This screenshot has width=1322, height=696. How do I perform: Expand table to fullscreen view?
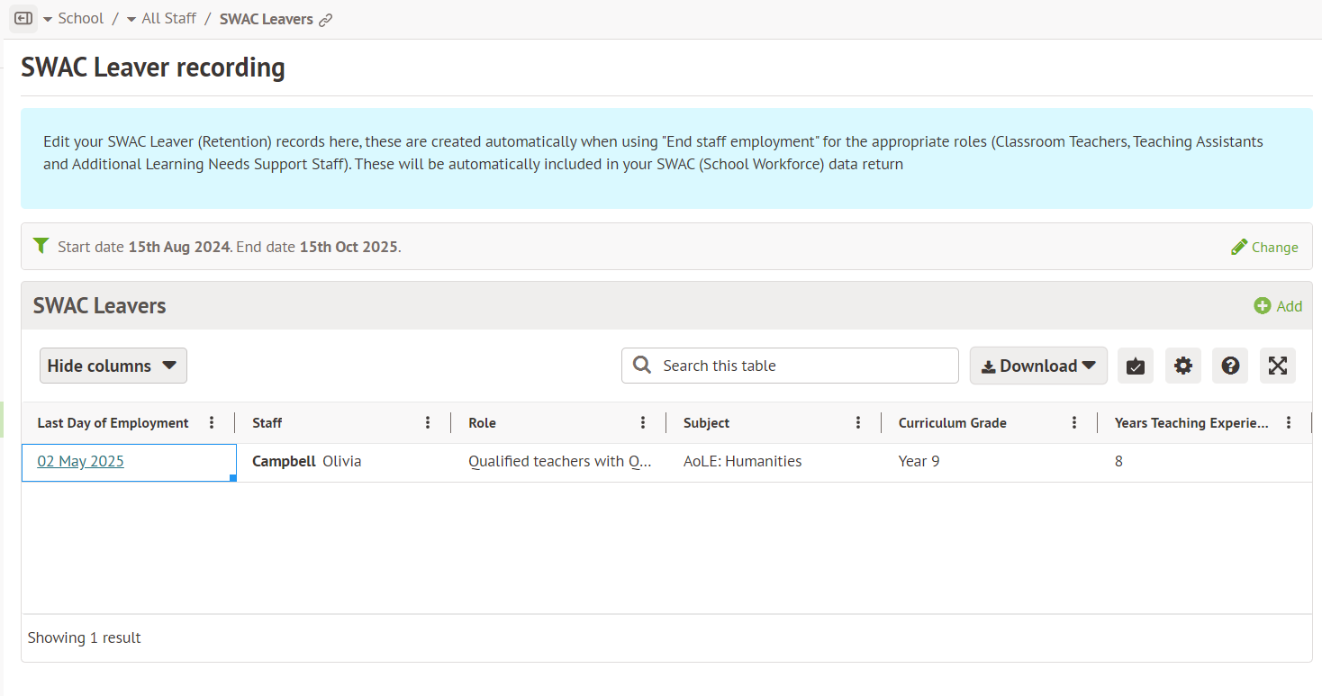pyautogui.click(x=1277, y=366)
